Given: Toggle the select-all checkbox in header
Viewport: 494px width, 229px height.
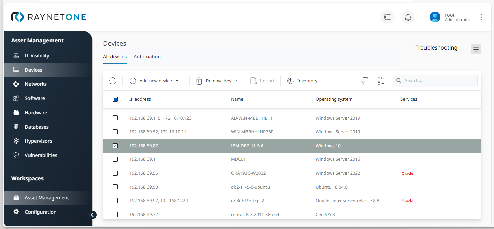Looking at the screenshot, I should (x=115, y=99).
